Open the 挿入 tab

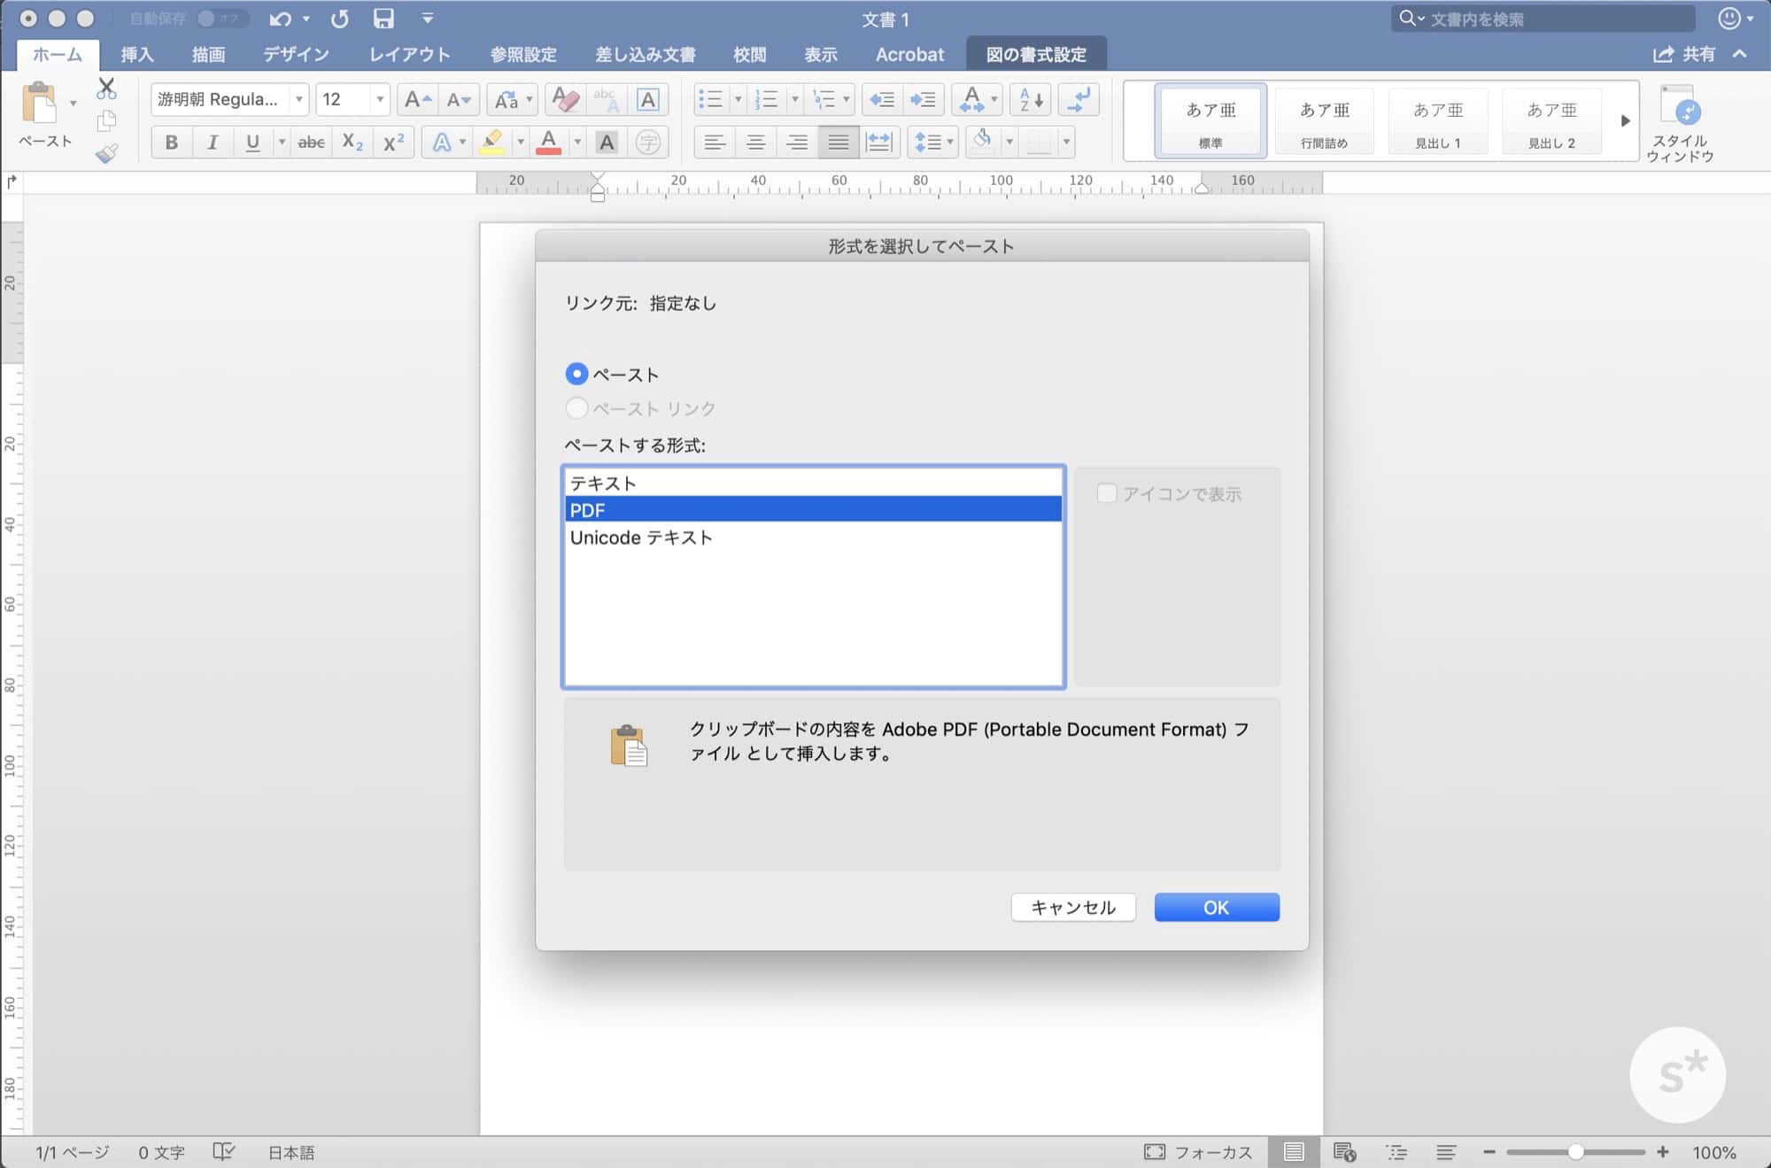point(137,54)
